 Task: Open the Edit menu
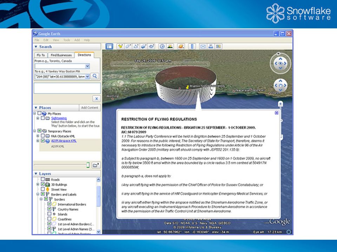click(46, 40)
